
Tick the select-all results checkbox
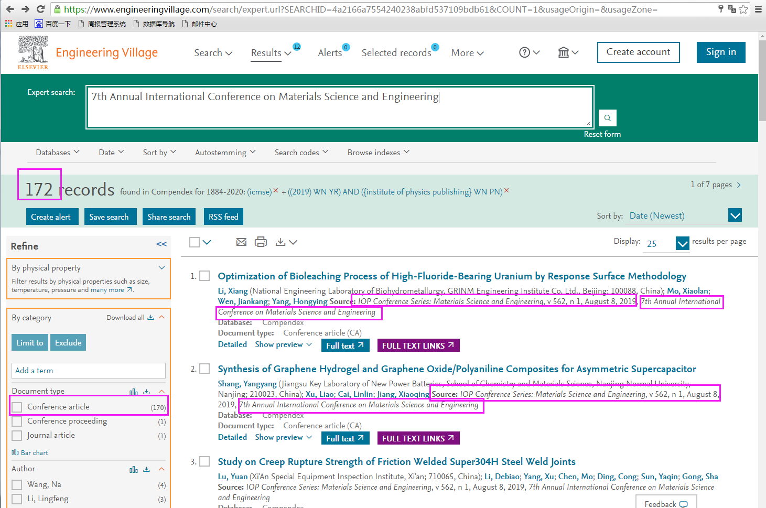(195, 242)
